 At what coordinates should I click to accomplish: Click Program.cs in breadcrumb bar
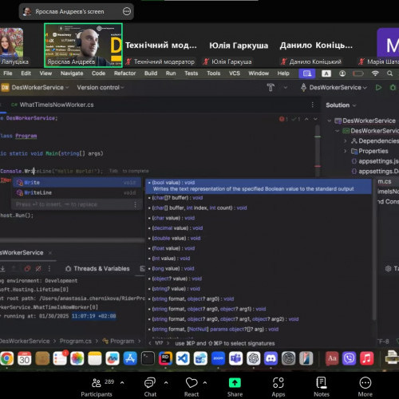[76, 341]
